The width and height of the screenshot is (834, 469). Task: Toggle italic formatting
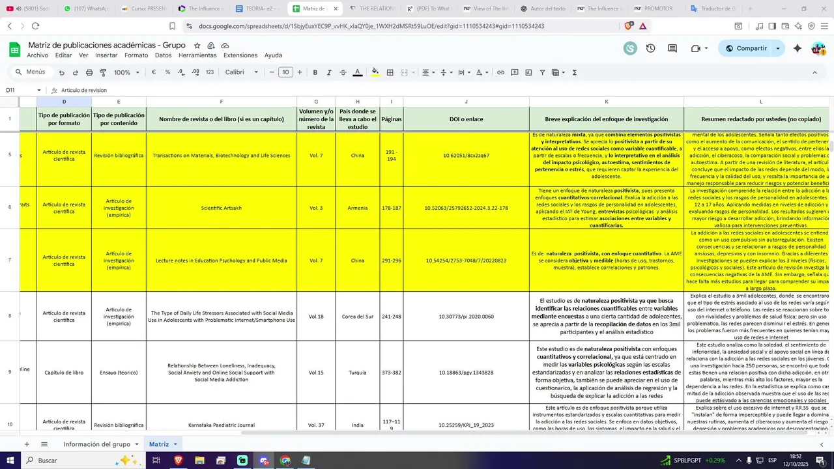click(x=329, y=72)
